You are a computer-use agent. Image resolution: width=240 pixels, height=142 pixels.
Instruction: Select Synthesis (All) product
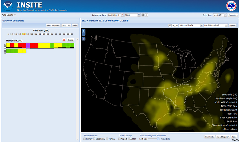click(229, 95)
